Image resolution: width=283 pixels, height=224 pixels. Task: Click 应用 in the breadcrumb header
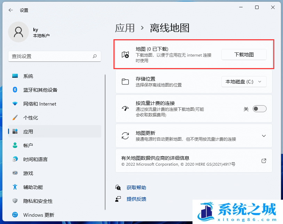[125, 28]
